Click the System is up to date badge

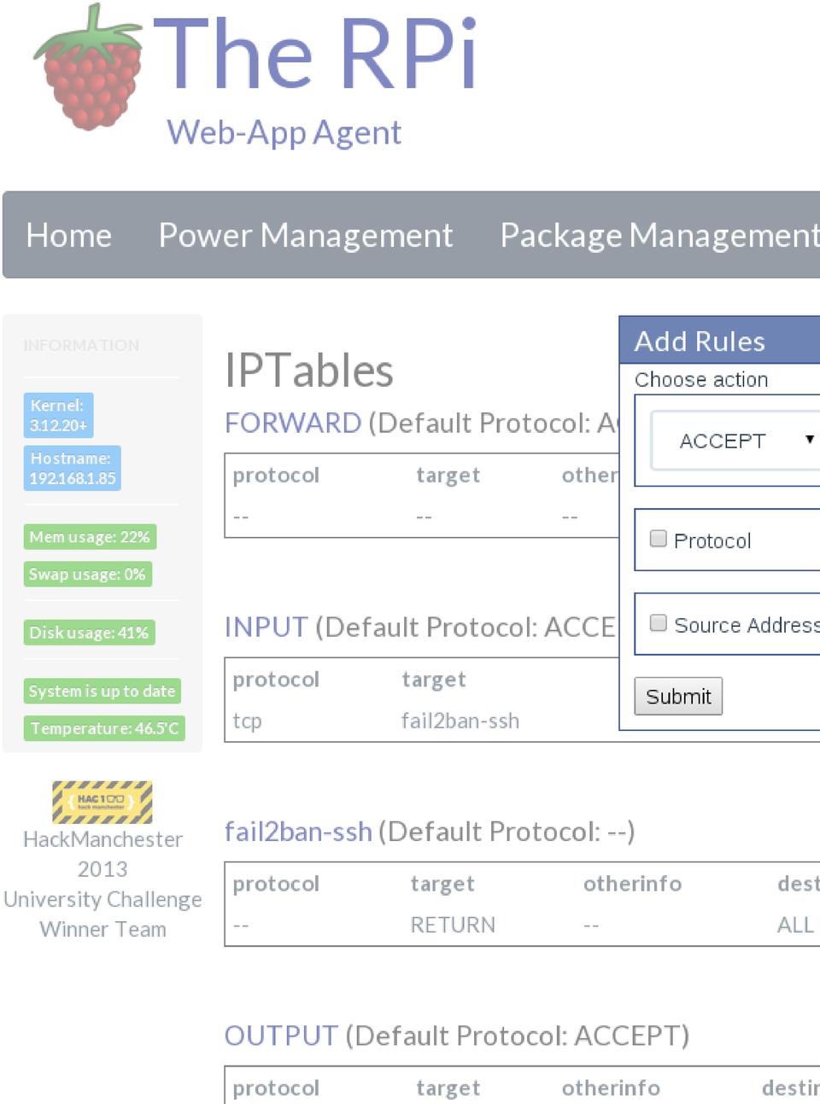[102, 691]
